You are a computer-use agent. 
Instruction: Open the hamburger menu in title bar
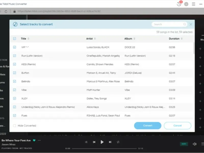[194, 4]
